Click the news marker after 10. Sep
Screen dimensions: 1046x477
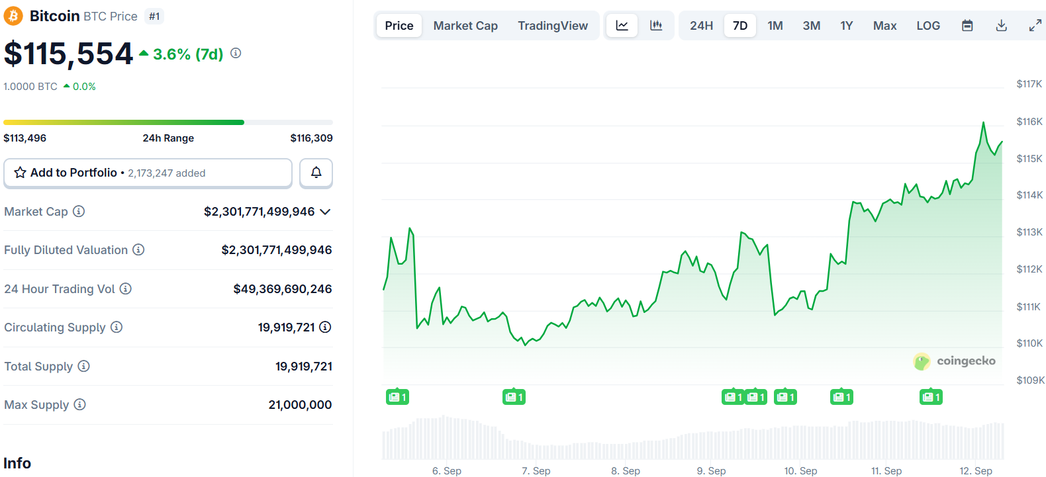point(842,397)
